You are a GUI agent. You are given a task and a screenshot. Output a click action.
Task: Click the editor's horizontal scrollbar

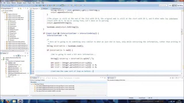click(x=107, y=75)
